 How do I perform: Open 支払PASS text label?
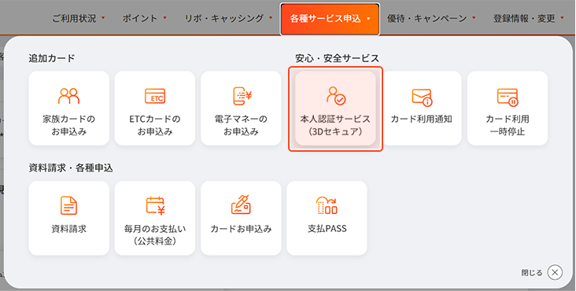tap(327, 229)
